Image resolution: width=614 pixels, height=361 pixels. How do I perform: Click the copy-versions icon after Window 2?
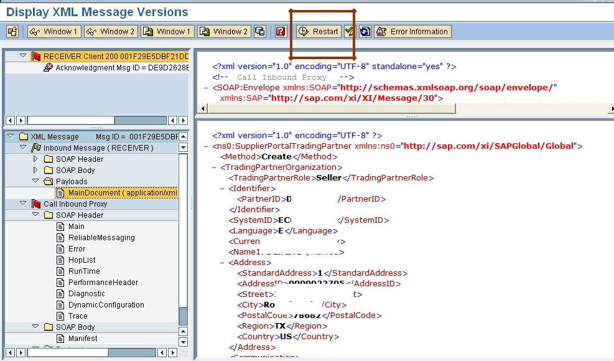point(259,31)
